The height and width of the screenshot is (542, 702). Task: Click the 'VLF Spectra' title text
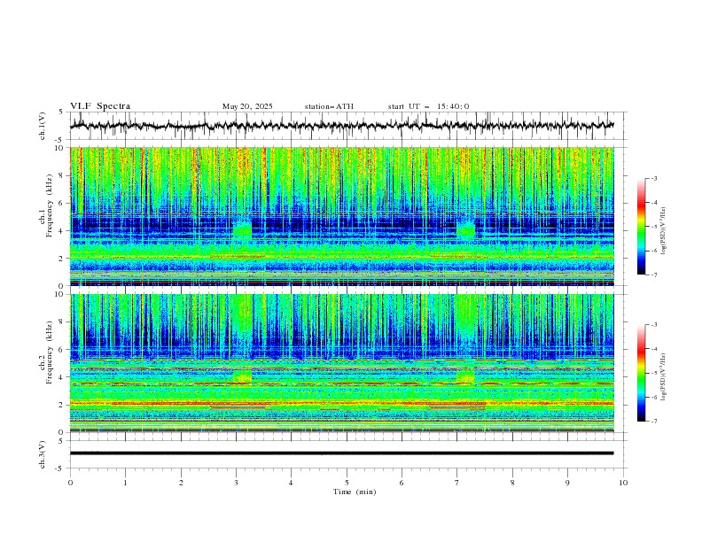click(x=100, y=106)
